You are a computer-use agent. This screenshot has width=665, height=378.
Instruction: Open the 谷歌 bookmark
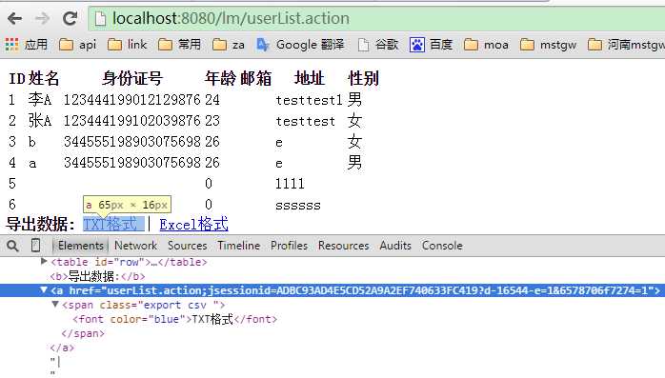[x=378, y=44]
